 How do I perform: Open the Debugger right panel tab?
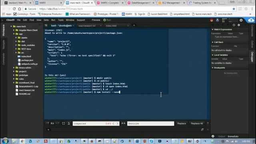252,57
